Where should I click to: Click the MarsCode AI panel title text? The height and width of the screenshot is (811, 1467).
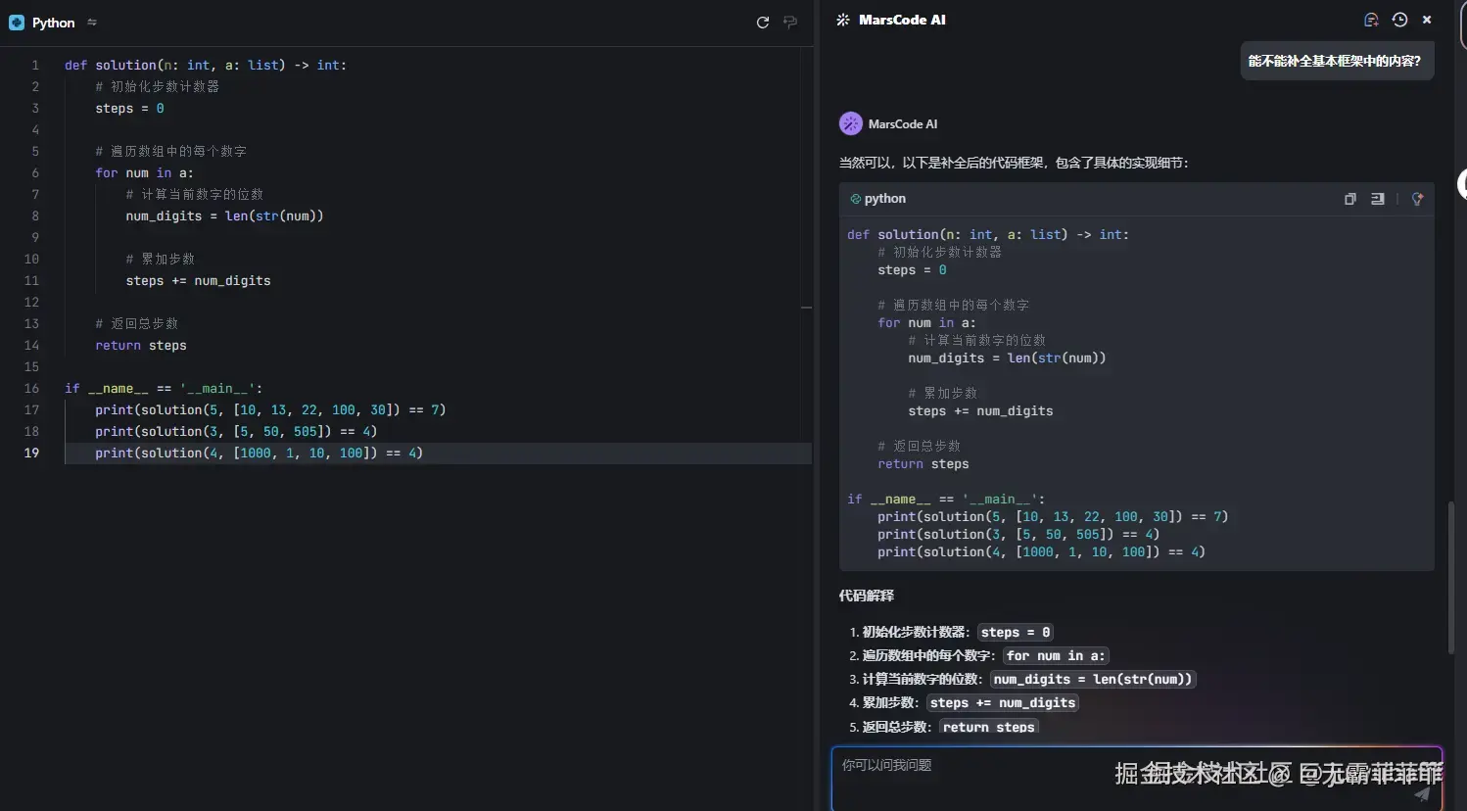[x=902, y=20]
